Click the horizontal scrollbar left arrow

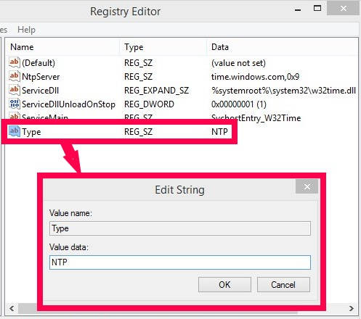coord(12,308)
